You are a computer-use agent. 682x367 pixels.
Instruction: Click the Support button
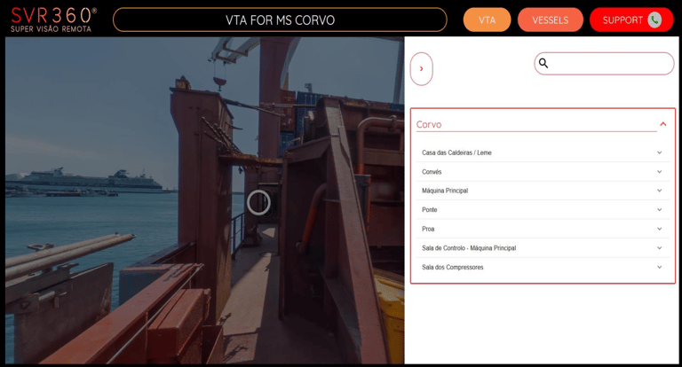(x=631, y=20)
